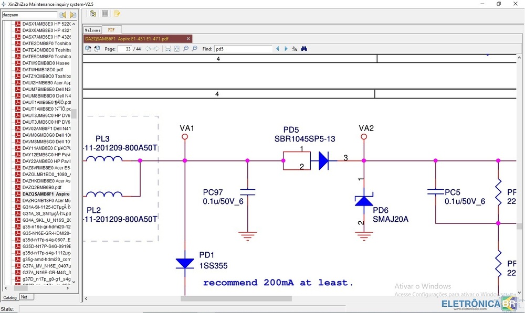Click the search next arrow beside catalog search
This screenshot has height=313, width=525.
73,15
